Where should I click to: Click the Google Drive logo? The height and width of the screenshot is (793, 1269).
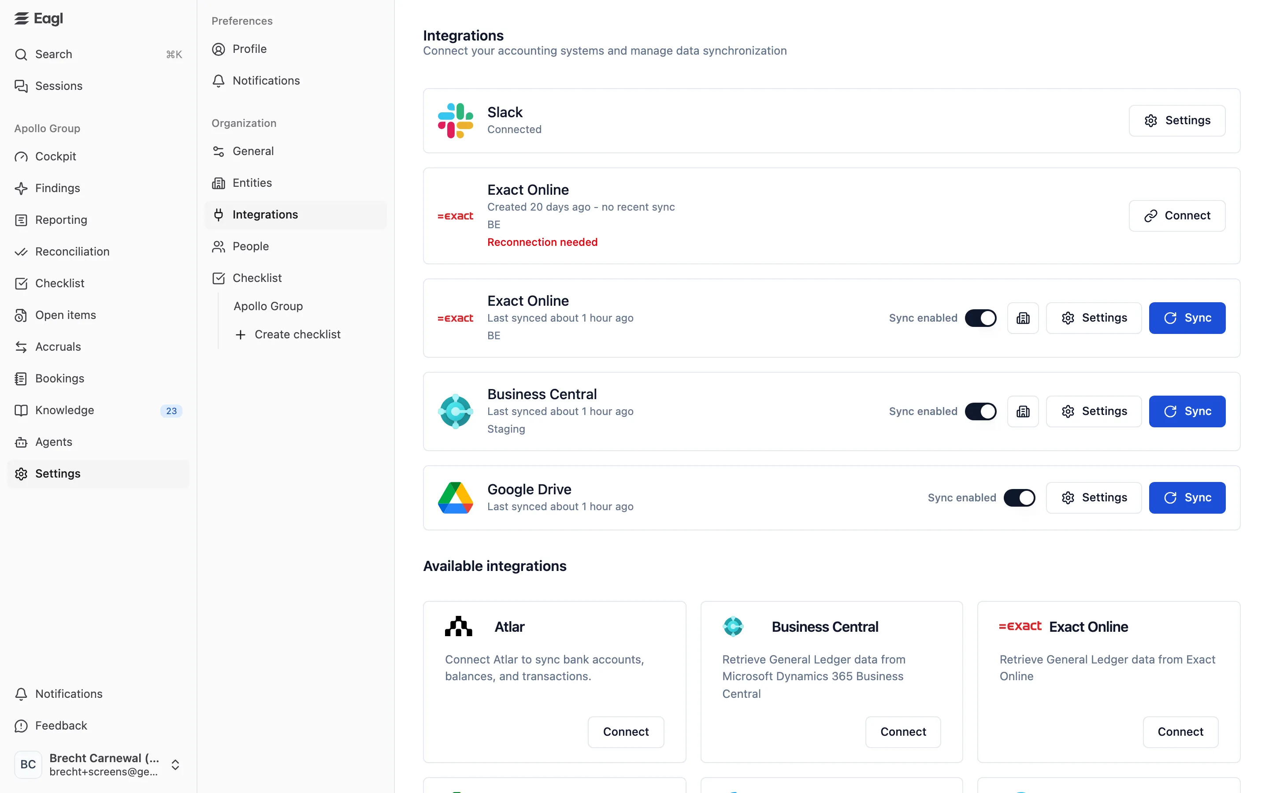(455, 498)
